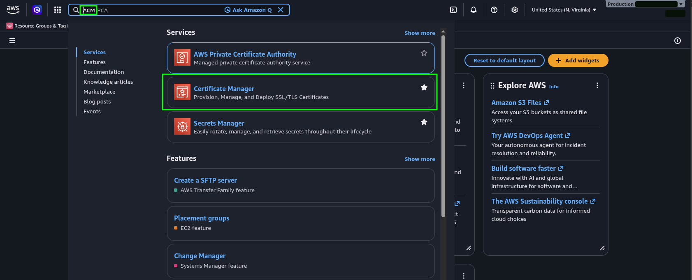This screenshot has height=280, width=692.
Task: Click the Explore AWS widget drag handle
Action: click(492, 85)
